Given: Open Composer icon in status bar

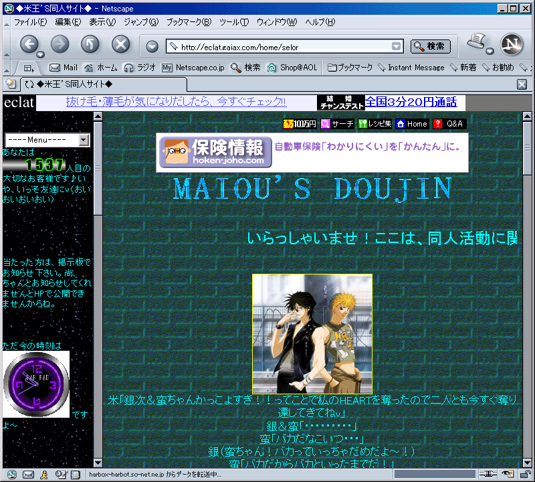Looking at the screenshot, I should click(61, 475).
